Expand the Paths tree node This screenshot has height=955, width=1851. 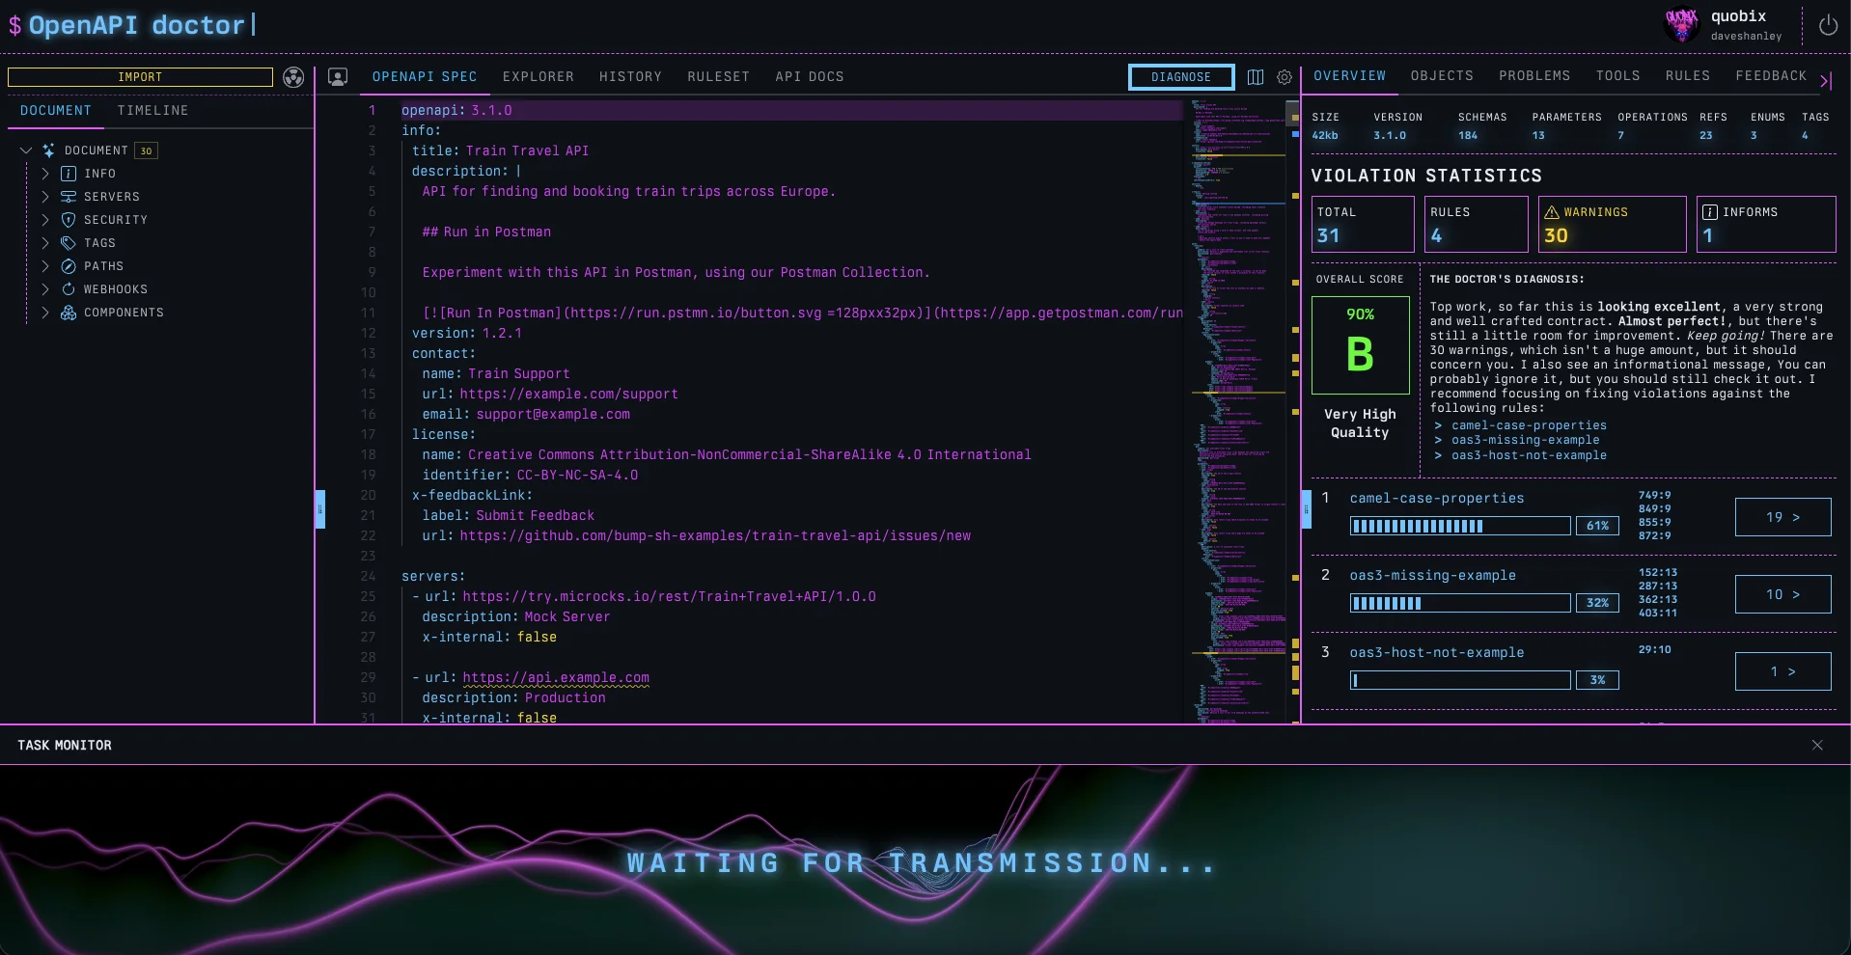(x=45, y=266)
